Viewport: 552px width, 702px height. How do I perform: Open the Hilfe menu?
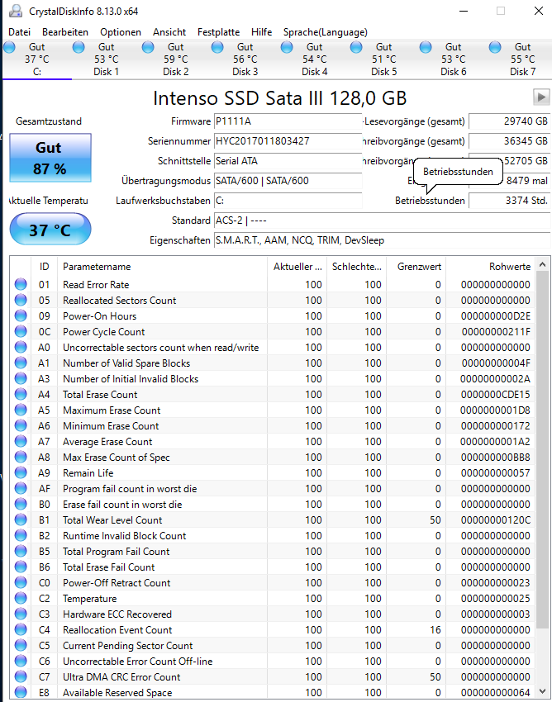pos(262,32)
